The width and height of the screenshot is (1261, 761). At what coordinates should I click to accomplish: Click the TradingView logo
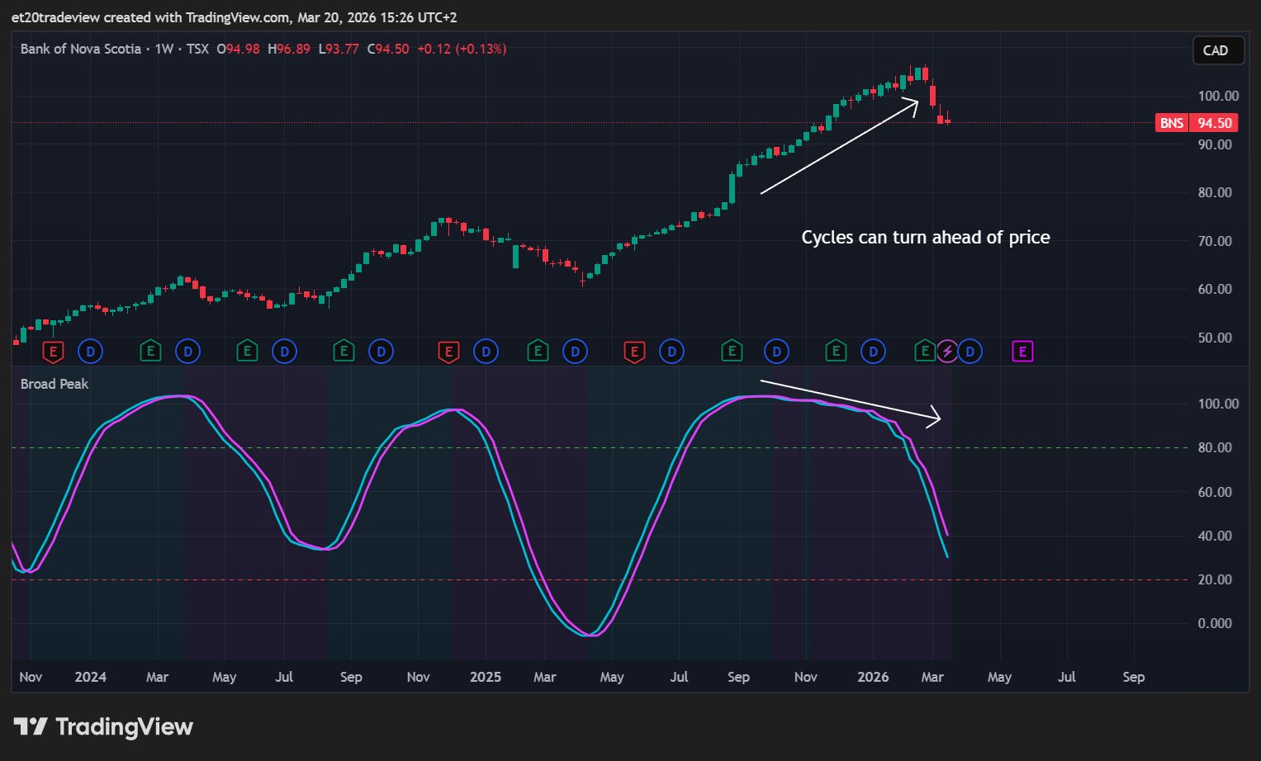pos(103,726)
